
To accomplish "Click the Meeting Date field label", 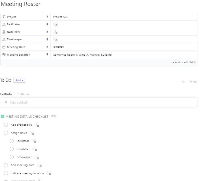I will coord(16,47).
